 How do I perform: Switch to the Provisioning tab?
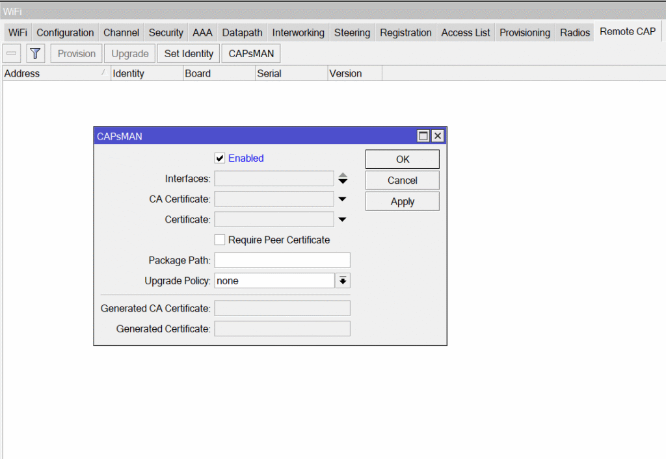(x=525, y=32)
